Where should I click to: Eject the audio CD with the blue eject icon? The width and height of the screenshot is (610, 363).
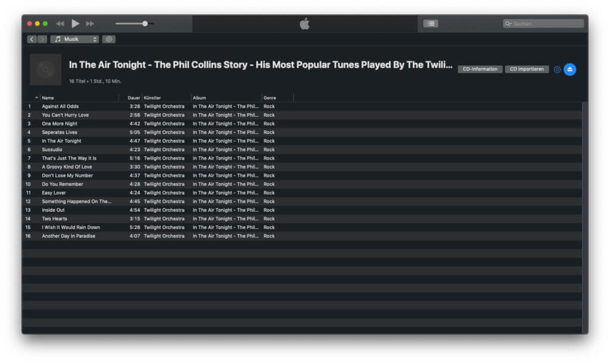pyautogui.click(x=570, y=69)
